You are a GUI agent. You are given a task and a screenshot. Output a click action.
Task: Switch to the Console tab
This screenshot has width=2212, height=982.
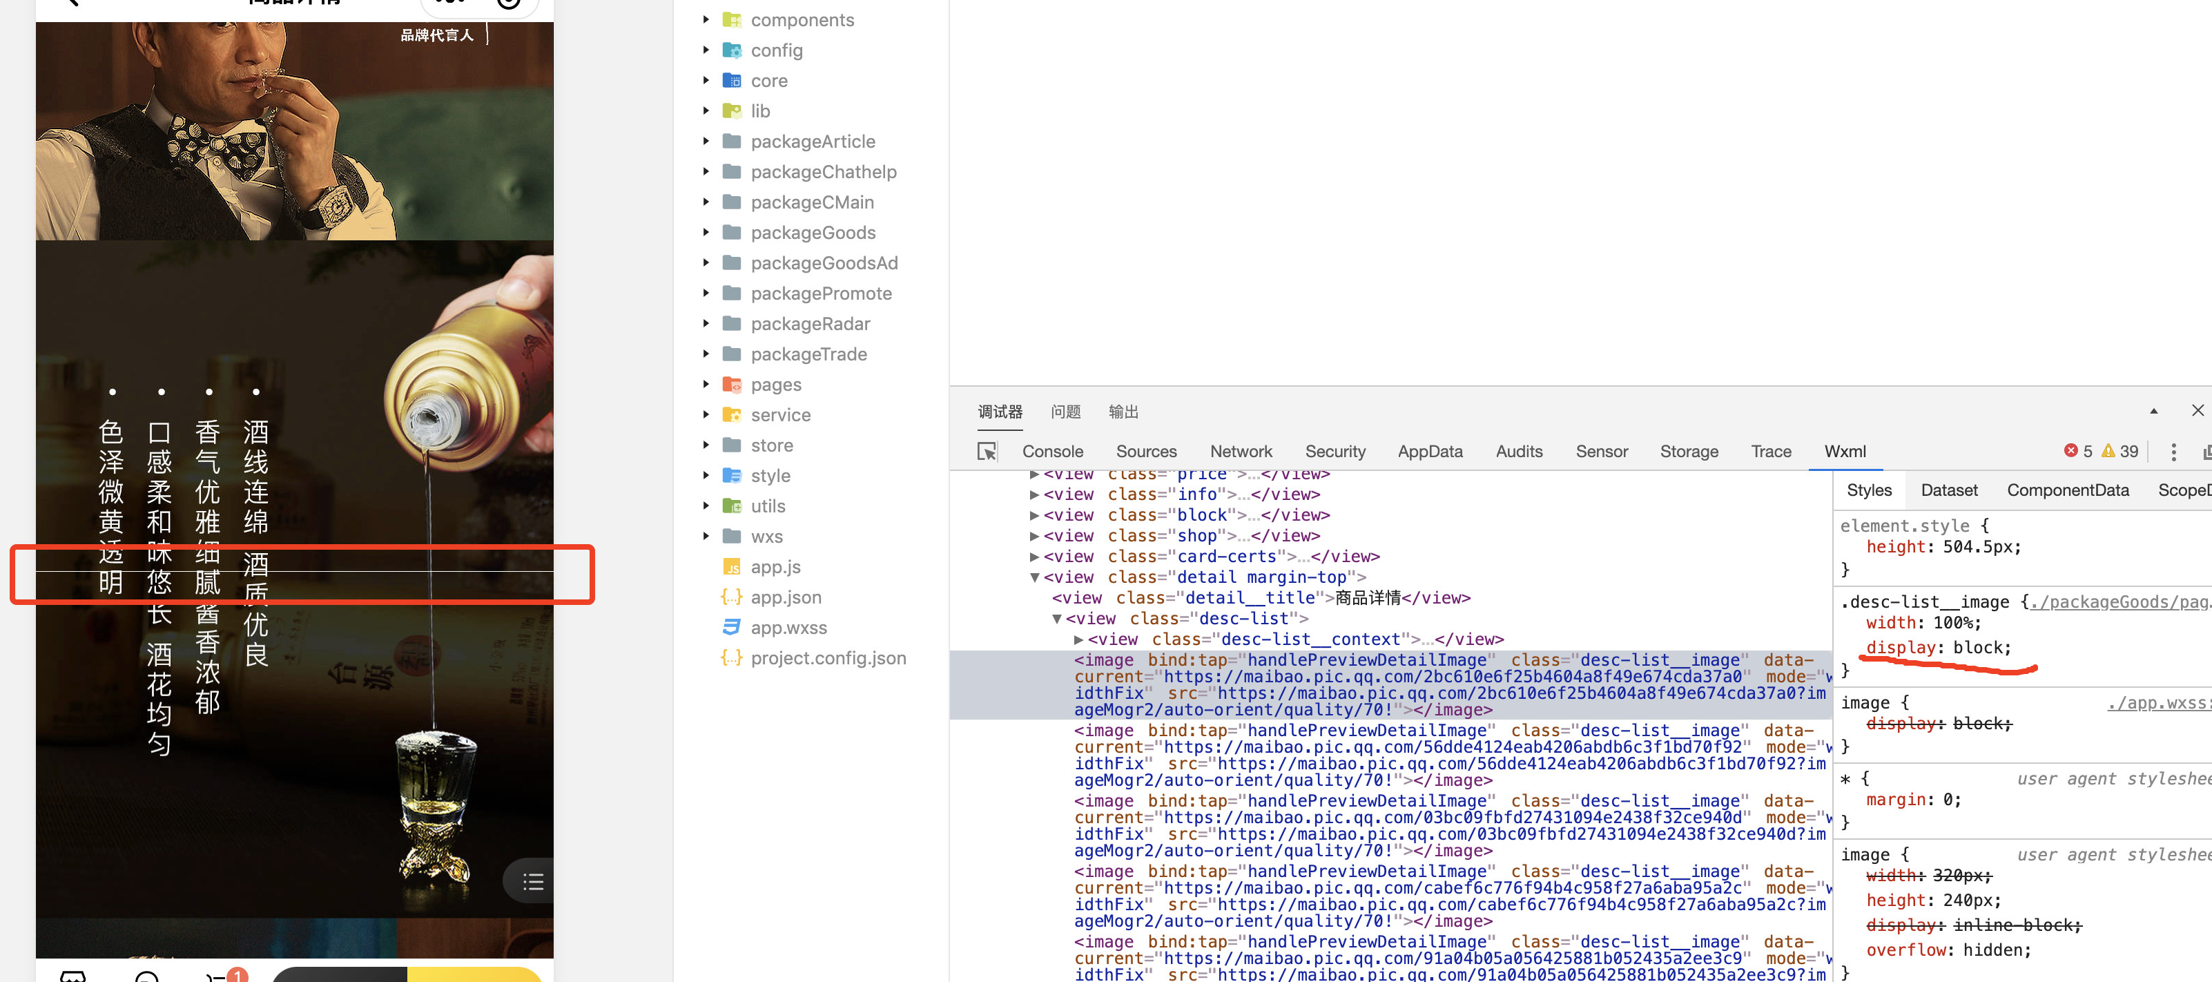coord(1052,451)
